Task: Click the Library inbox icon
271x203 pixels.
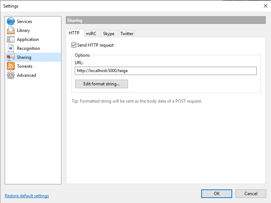Action: (11, 30)
